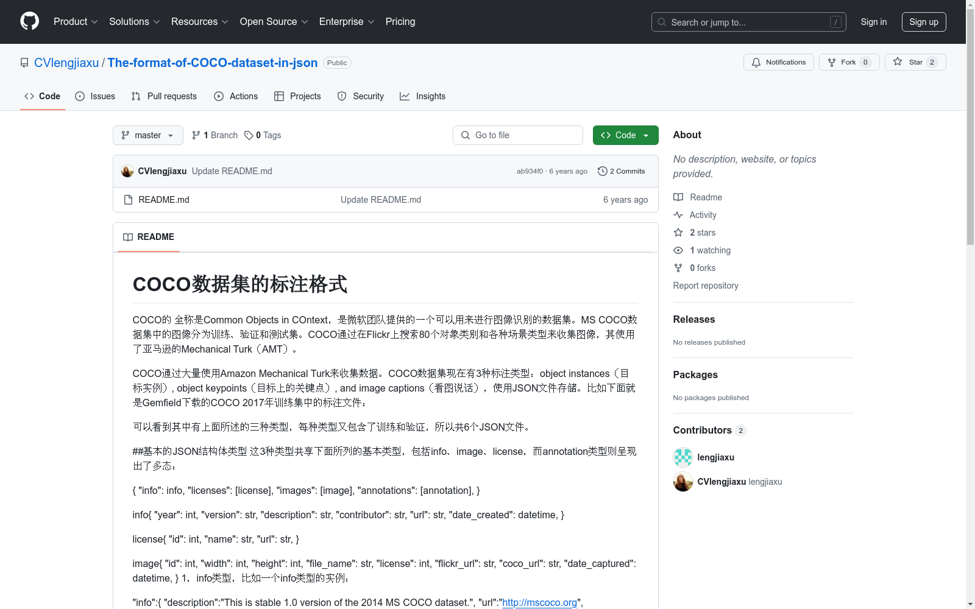Image resolution: width=975 pixels, height=609 pixels.
Task: Switch to the Code tab
Action: coord(43,96)
